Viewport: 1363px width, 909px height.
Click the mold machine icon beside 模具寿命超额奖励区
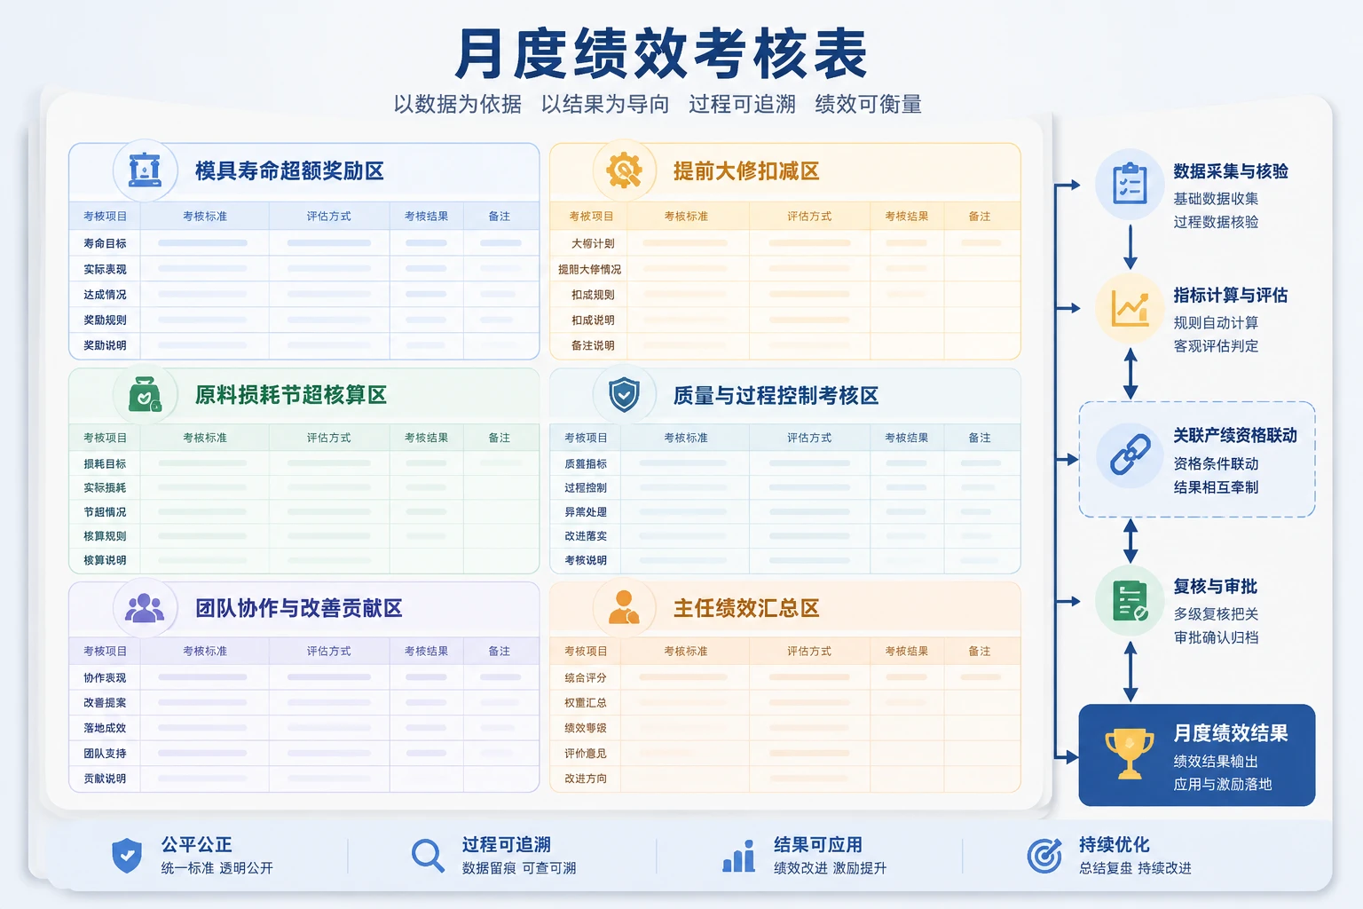click(x=146, y=170)
